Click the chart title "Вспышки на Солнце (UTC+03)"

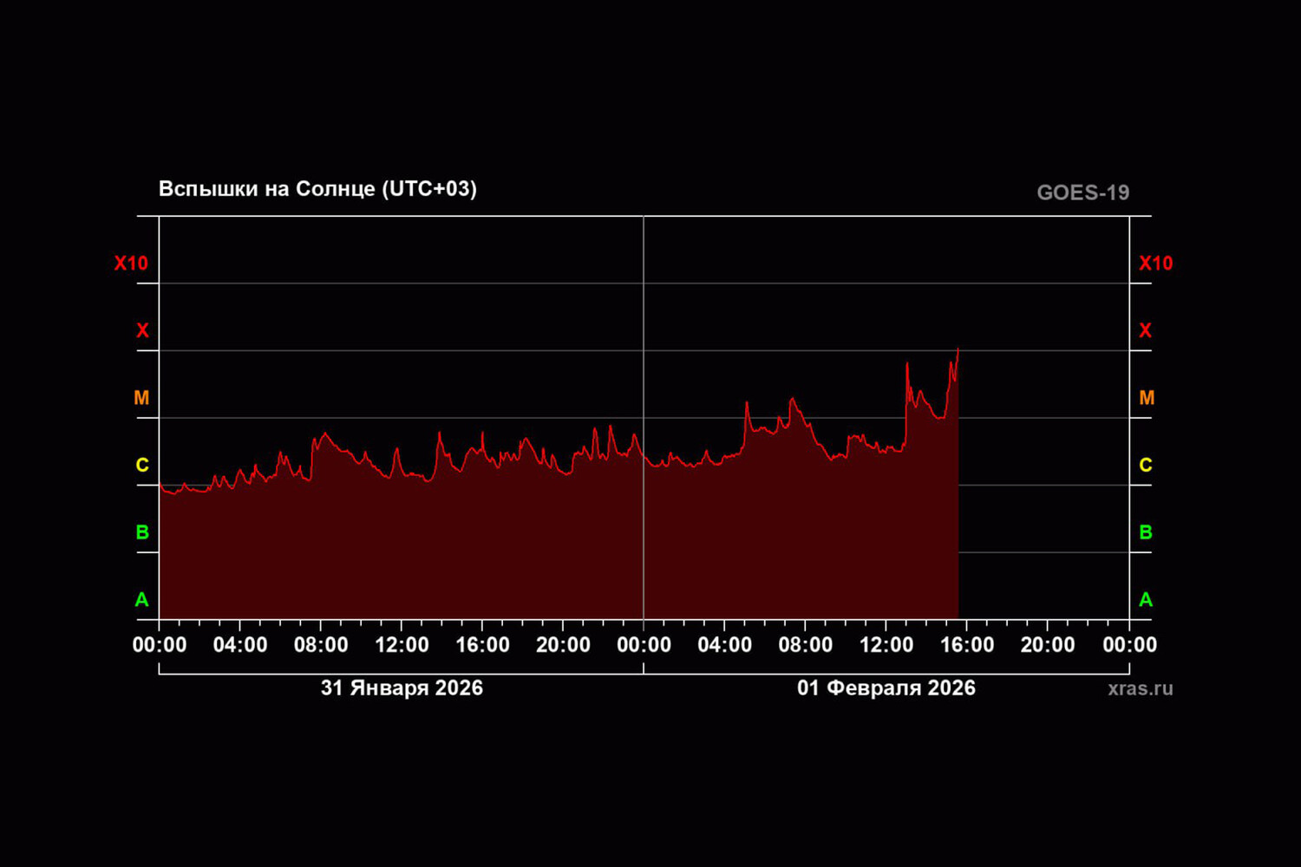pos(317,189)
